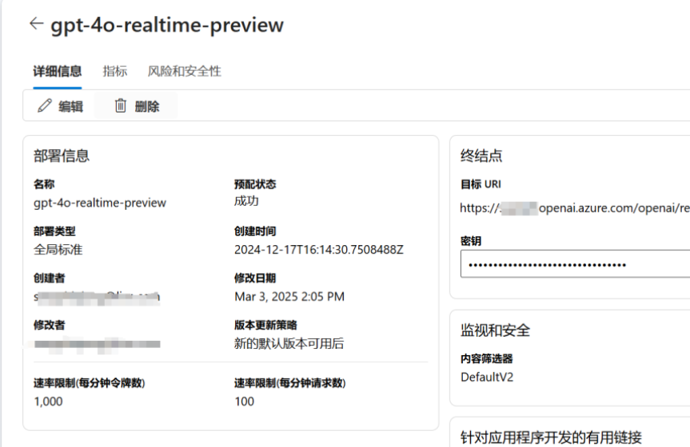Screen dimensions: 690x447
Task: Click the requests rate limit value 100
Action: click(244, 402)
